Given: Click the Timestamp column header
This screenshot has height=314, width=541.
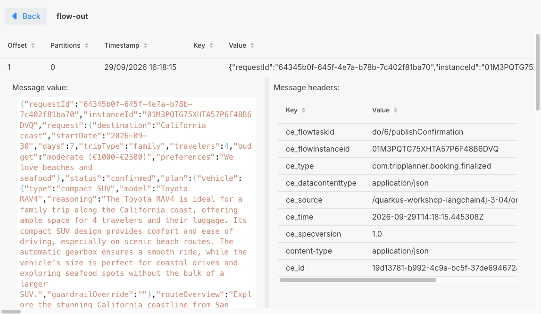Looking at the screenshot, I should (x=122, y=46).
